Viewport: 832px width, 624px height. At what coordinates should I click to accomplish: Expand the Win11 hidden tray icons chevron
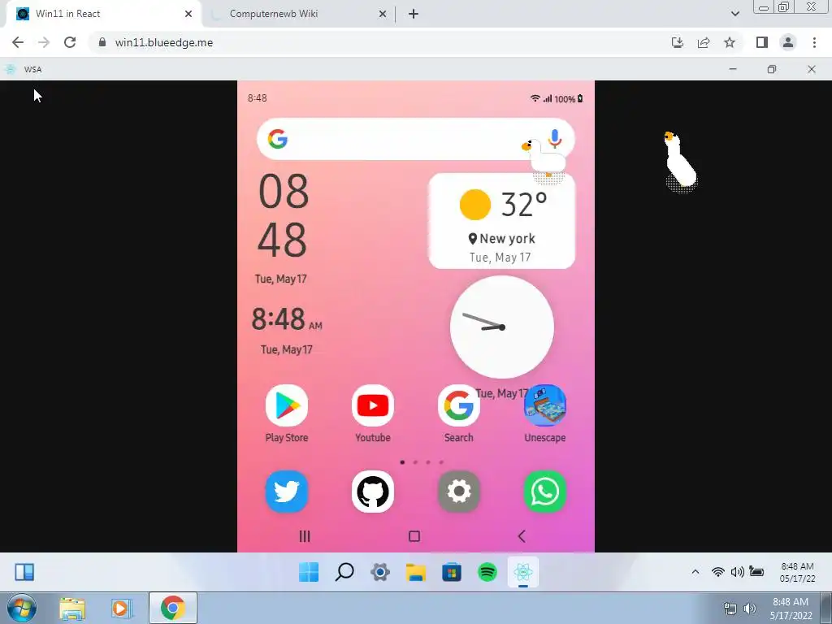pyautogui.click(x=695, y=571)
